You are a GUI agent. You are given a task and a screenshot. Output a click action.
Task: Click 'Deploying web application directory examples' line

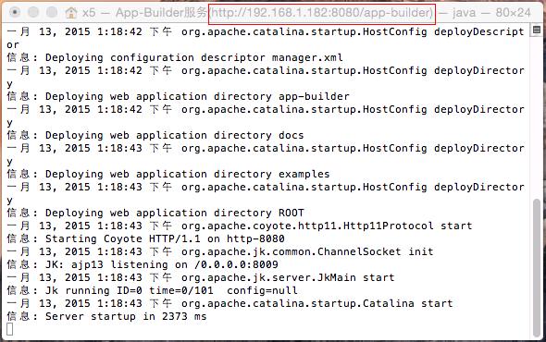(168, 174)
